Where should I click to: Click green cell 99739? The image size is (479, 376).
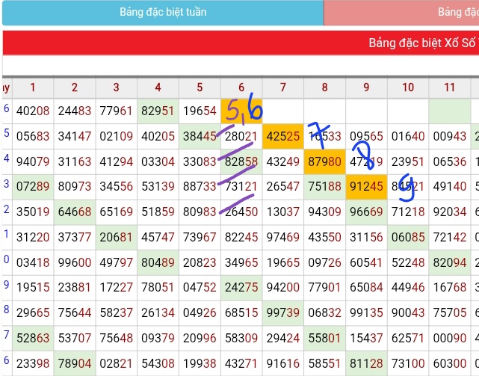[x=283, y=312]
